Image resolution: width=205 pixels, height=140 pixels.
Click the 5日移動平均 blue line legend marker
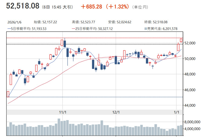click(9, 29)
